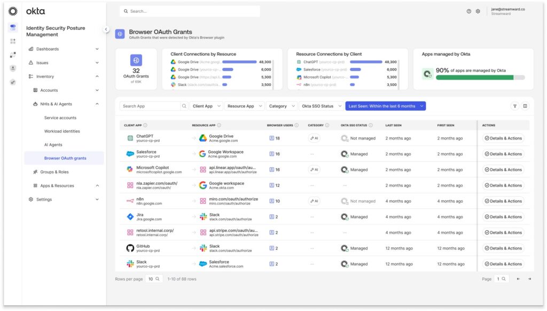Clear the Last Seen: Within the last 6 months filter
The image size is (547, 311).
point(421,106)
